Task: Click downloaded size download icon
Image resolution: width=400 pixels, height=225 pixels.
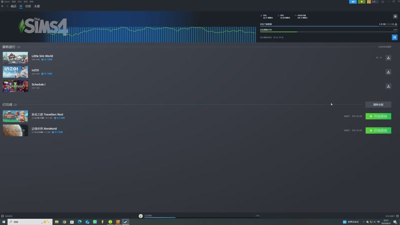Action: [396, 24]
